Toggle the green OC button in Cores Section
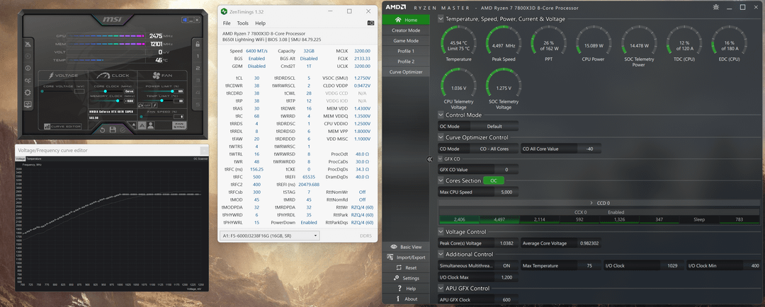765x307 pixels. pos(494,181)
